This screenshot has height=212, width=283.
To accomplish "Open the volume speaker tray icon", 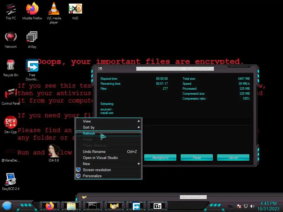I will click(x=252, y=206).
